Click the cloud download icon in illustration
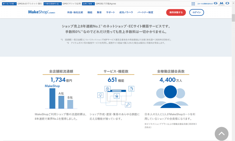 [x=100, y=95]
